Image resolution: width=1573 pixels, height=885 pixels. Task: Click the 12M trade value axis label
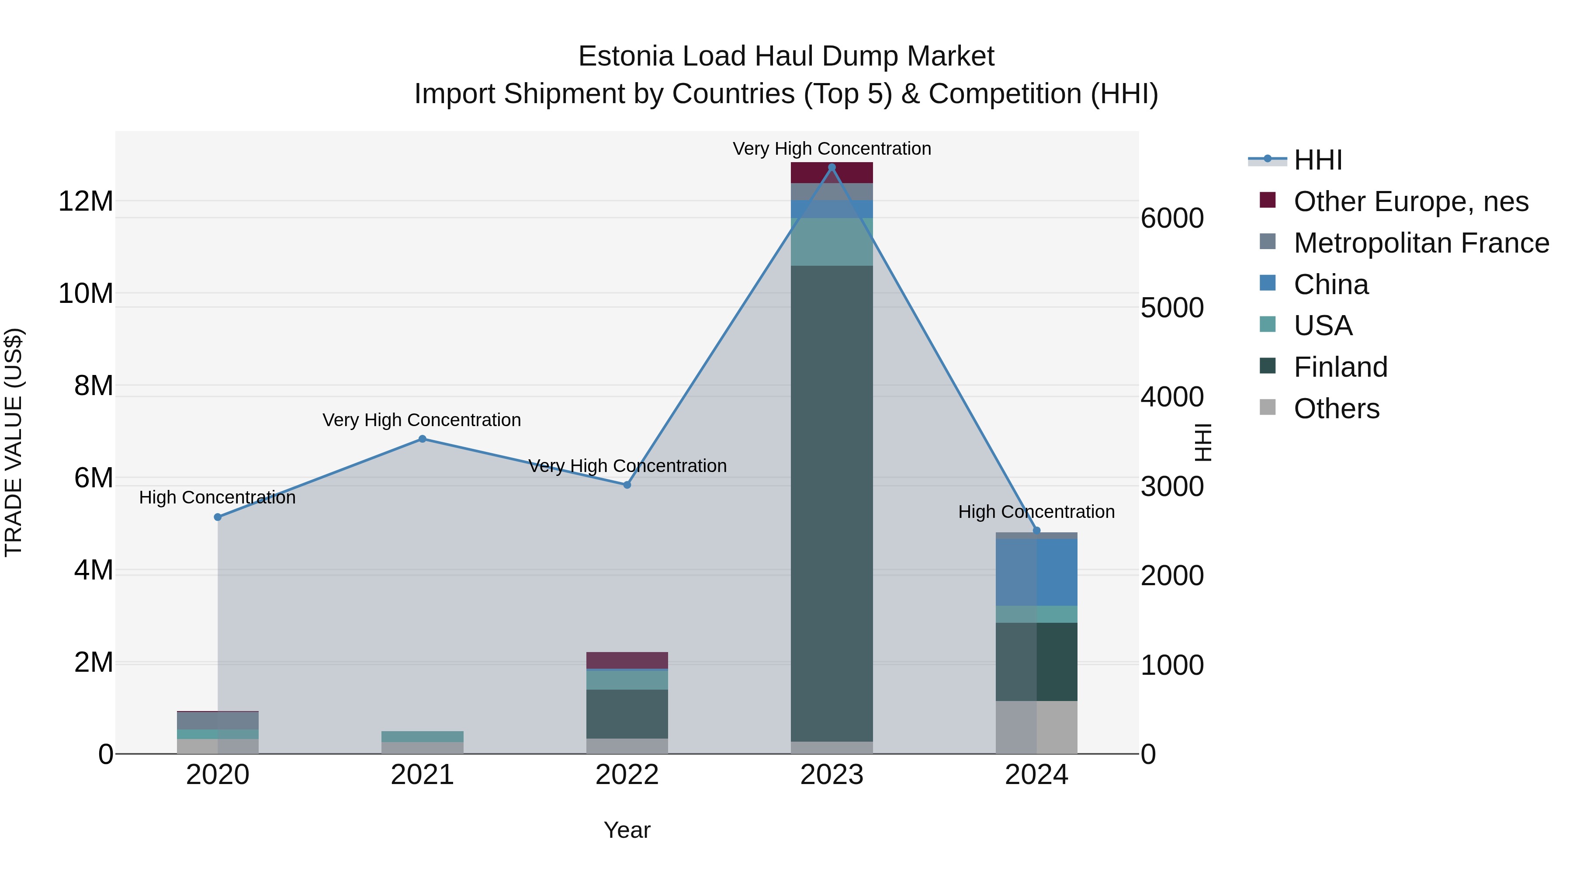tap(86, 201)
